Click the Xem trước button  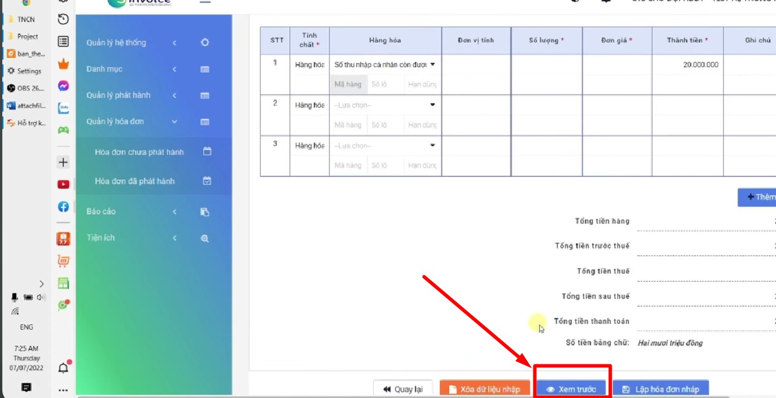tap(571, 389)
